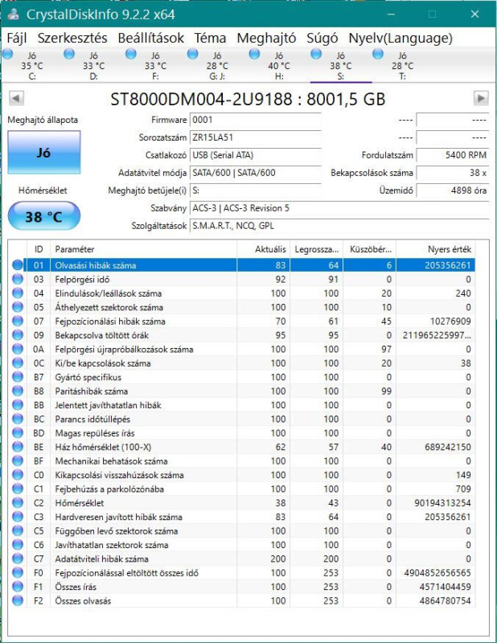Click status orb for Paritáshibák száma

coord(17,391)
